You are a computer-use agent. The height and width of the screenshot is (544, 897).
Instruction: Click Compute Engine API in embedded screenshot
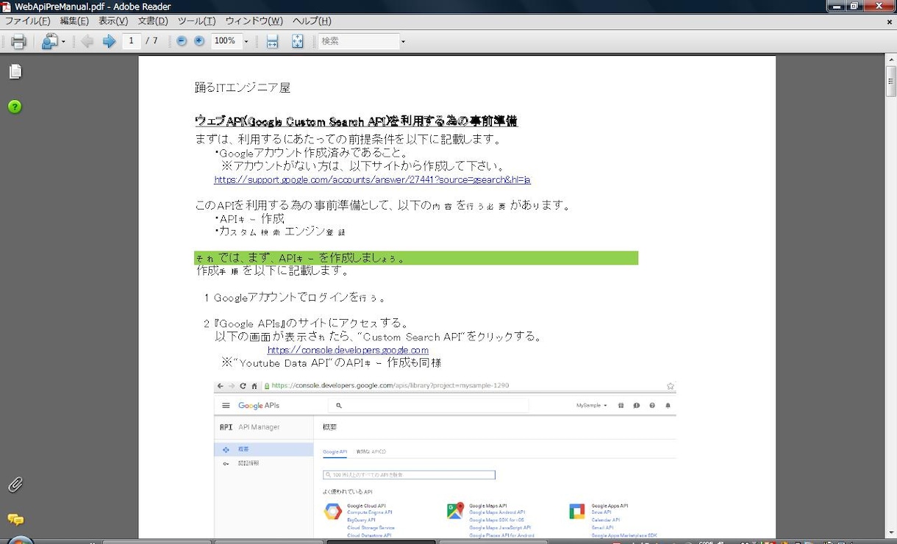(x=370, y=512)
